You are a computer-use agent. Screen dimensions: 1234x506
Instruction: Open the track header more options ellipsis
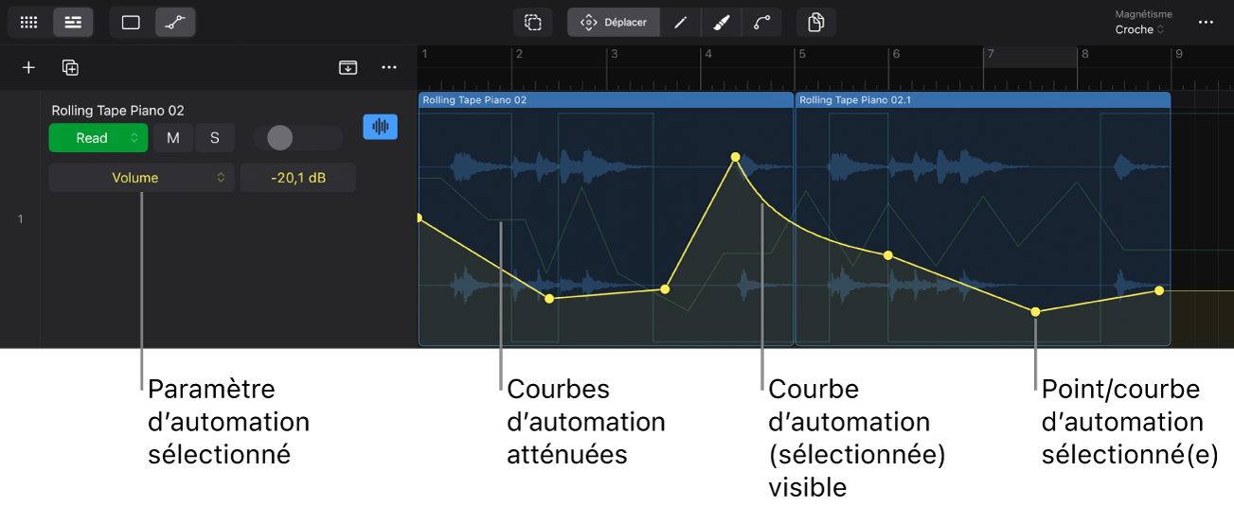(x=389, y=67)
